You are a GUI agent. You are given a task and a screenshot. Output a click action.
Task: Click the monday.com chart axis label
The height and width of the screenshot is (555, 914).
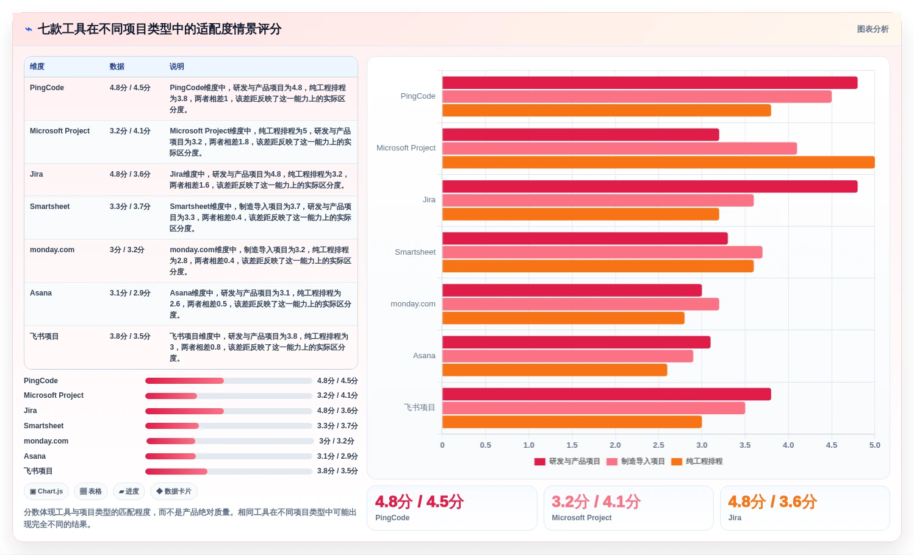tap(413, 304)
